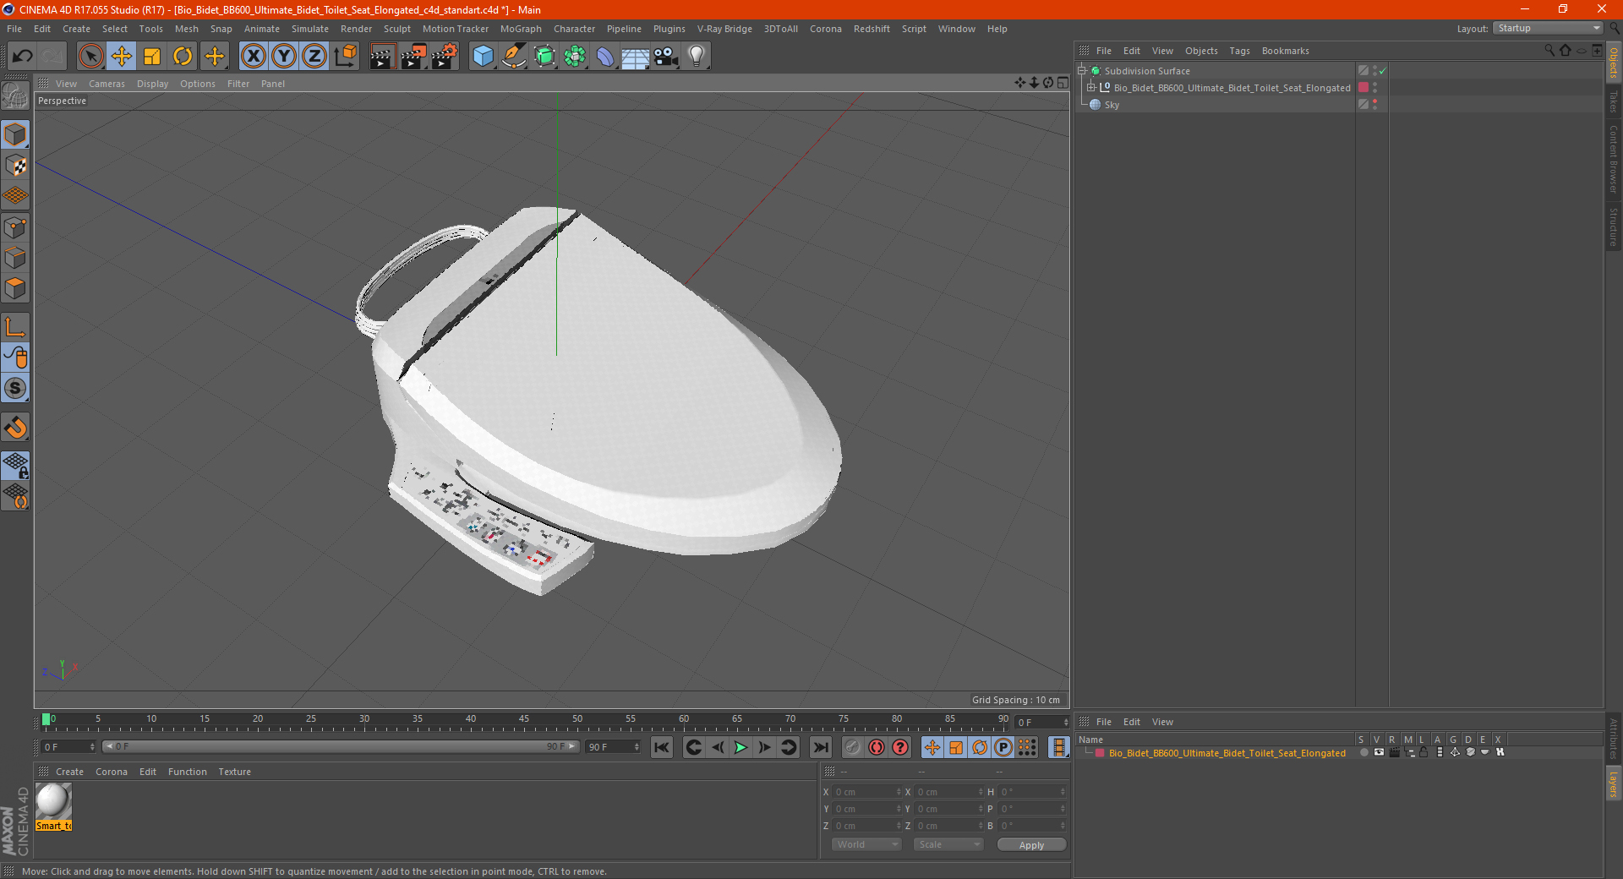1623x879 pixels.
Task: Select Edges mode in left toolbar
Action: coord(15,258)
